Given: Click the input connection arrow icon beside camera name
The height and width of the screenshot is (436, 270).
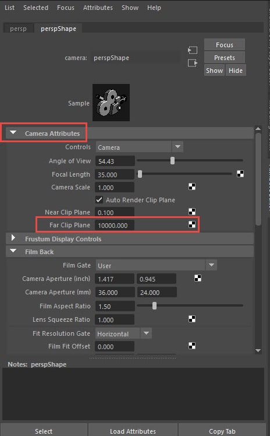Looking at the screenshot, I should [x=192, y=50].
